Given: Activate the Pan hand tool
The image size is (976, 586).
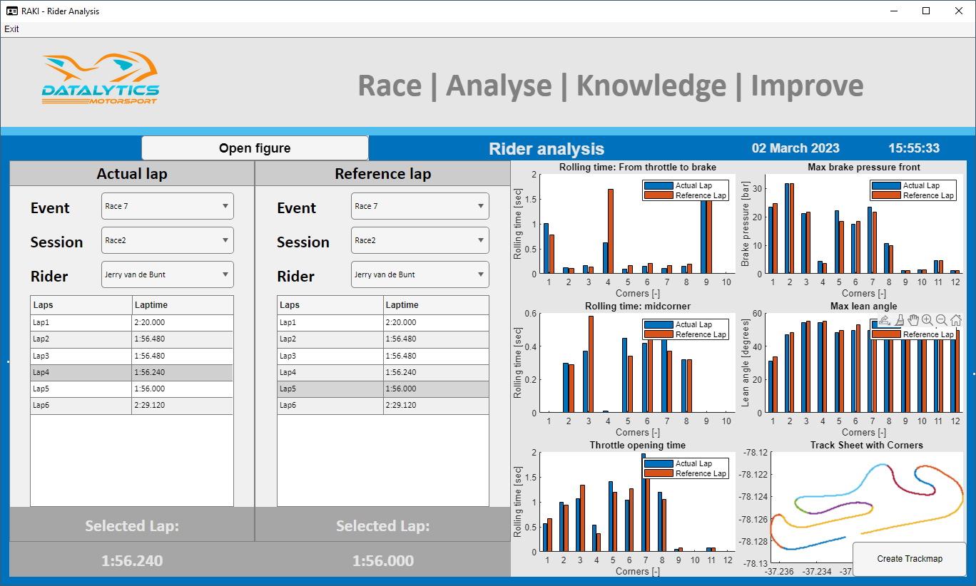Looking at the screenshot, I should pyautogui.click(x=913, y=321).
